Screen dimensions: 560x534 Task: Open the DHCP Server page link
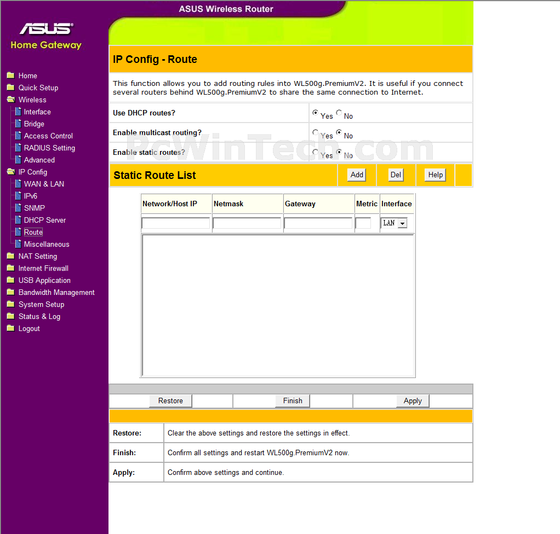coord(45,220)
